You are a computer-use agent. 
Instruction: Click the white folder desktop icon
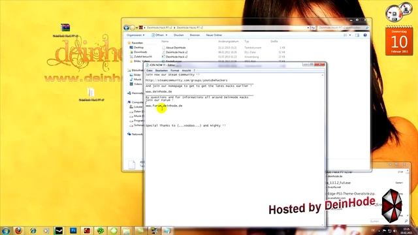click(x=91, y=93)
